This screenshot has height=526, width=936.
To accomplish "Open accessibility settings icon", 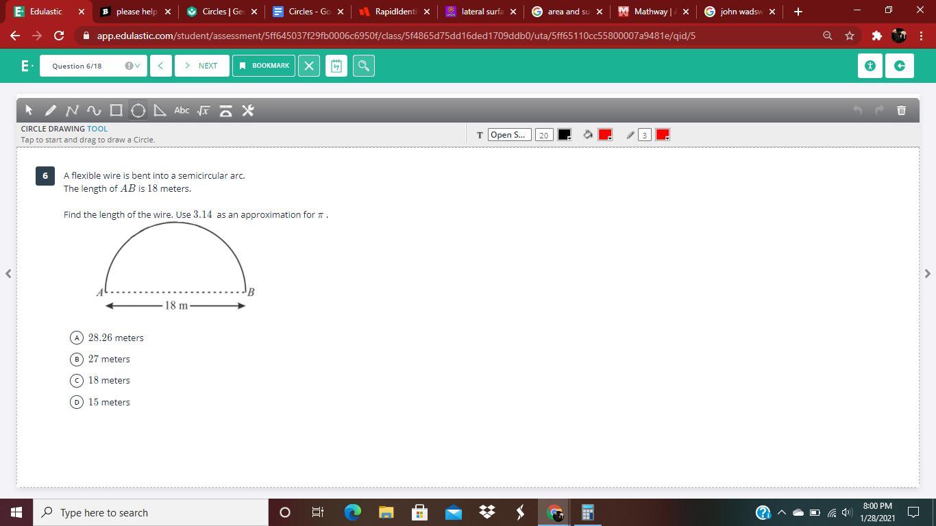I will [x=870, y=66].
